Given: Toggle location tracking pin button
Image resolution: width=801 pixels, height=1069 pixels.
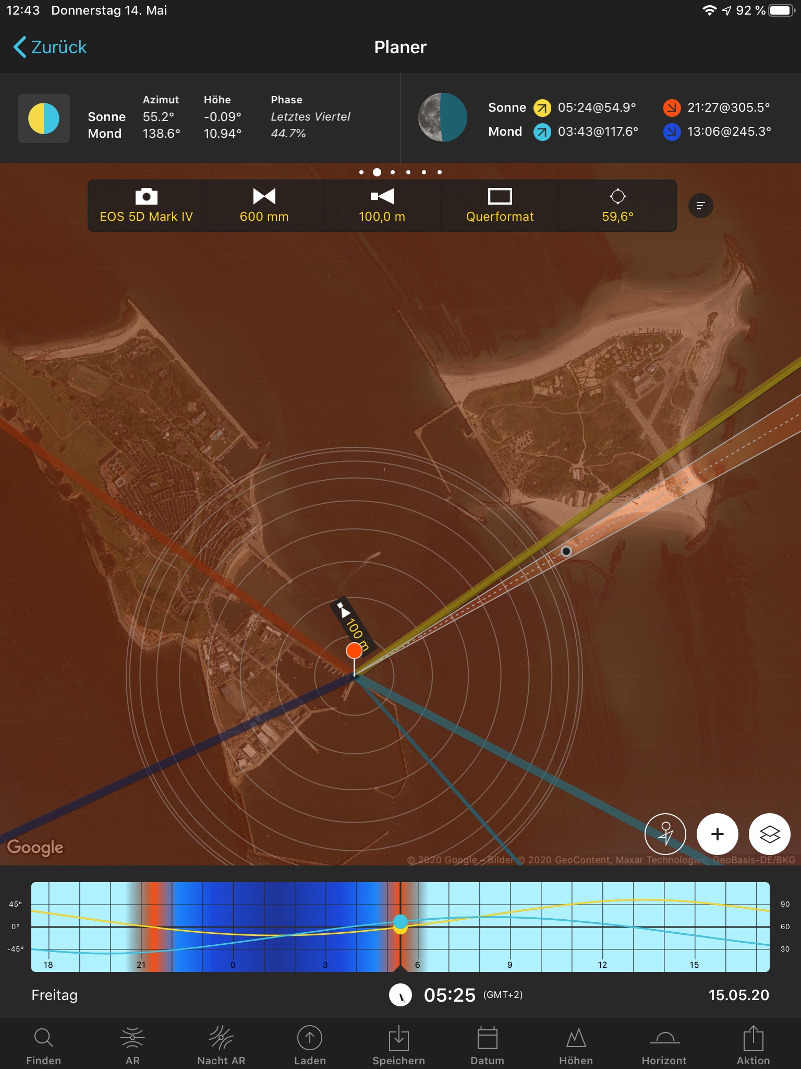Looking at the screenshot, I should tap(665, 834).
